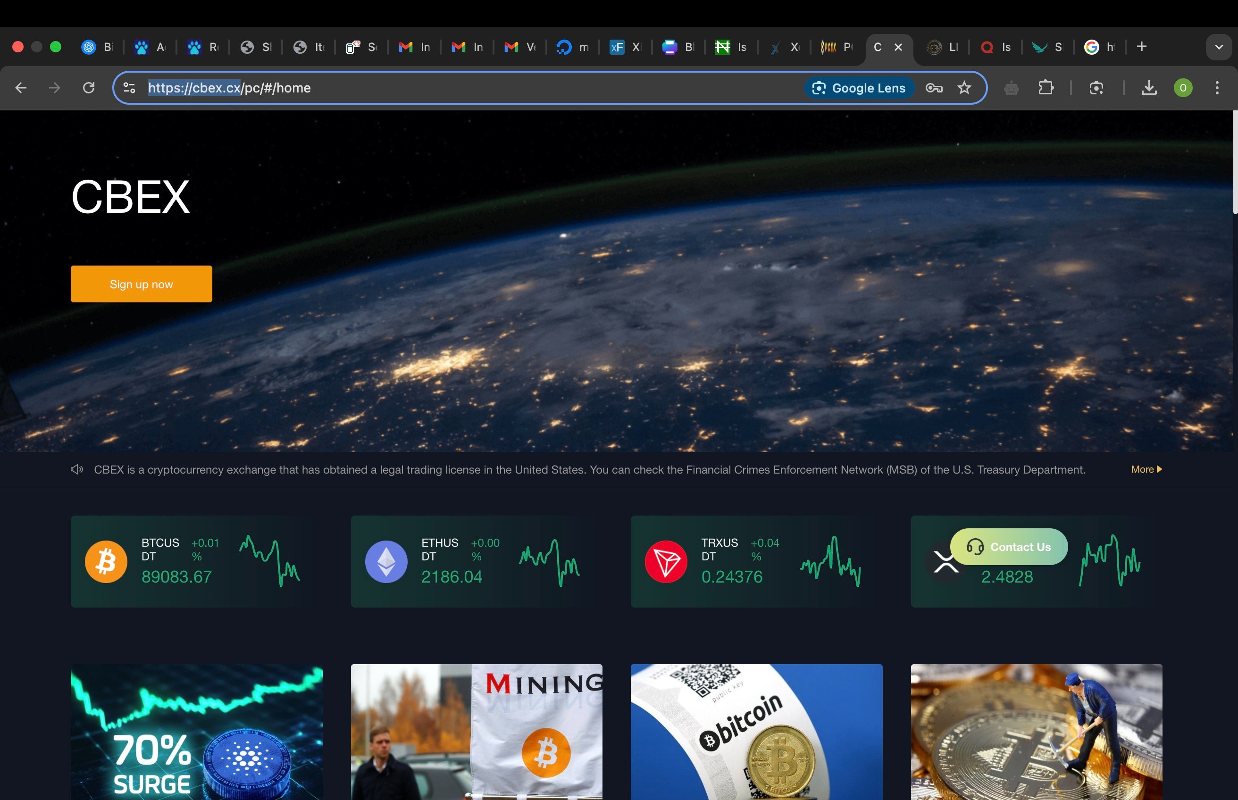The height and width of the screenshot is (800, 1238).
Task: Switch to the first Gmail inbox tab
Action: [414, 47]
